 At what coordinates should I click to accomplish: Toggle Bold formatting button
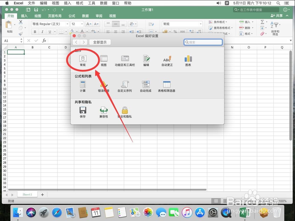pyautogui.click(x=35, y=32)
